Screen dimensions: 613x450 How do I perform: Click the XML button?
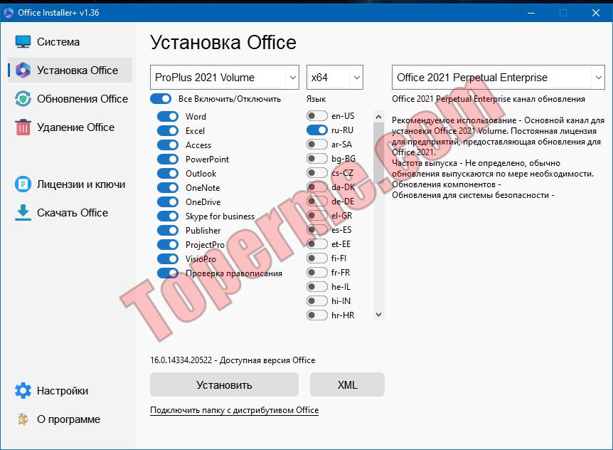[x=348, y=384]
